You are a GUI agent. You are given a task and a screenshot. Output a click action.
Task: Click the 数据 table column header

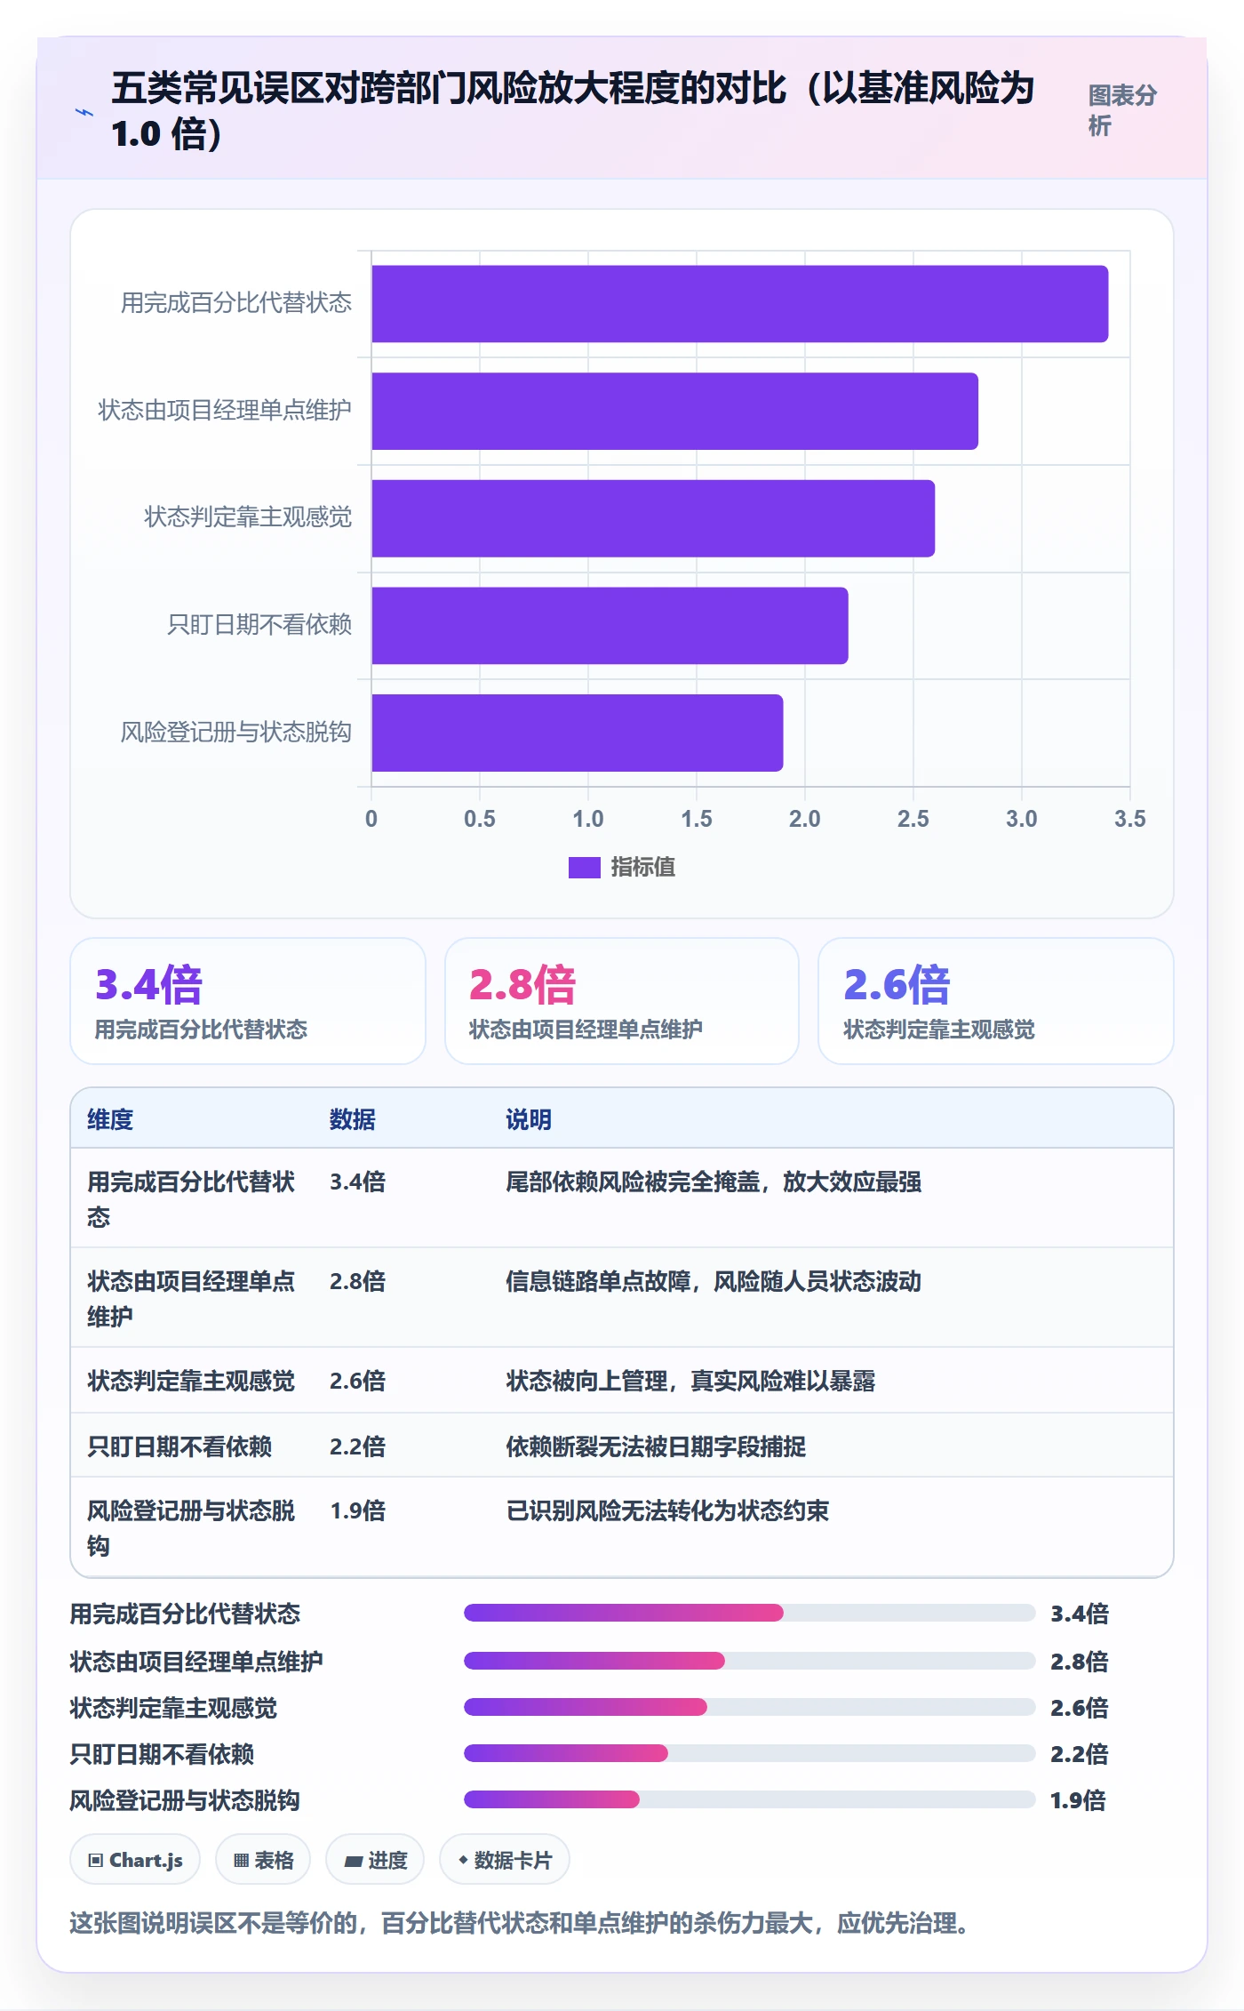tap(352, 1119)
